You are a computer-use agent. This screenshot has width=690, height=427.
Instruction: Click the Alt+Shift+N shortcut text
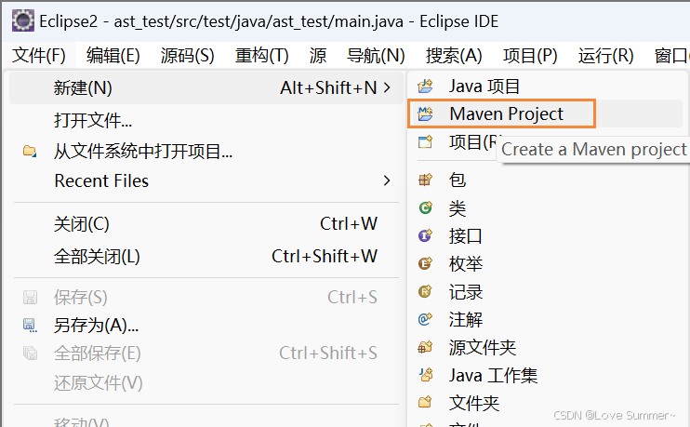point(328,87)
